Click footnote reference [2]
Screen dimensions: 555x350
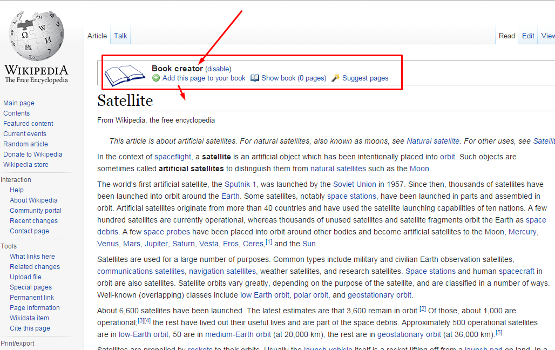(423, 308)
